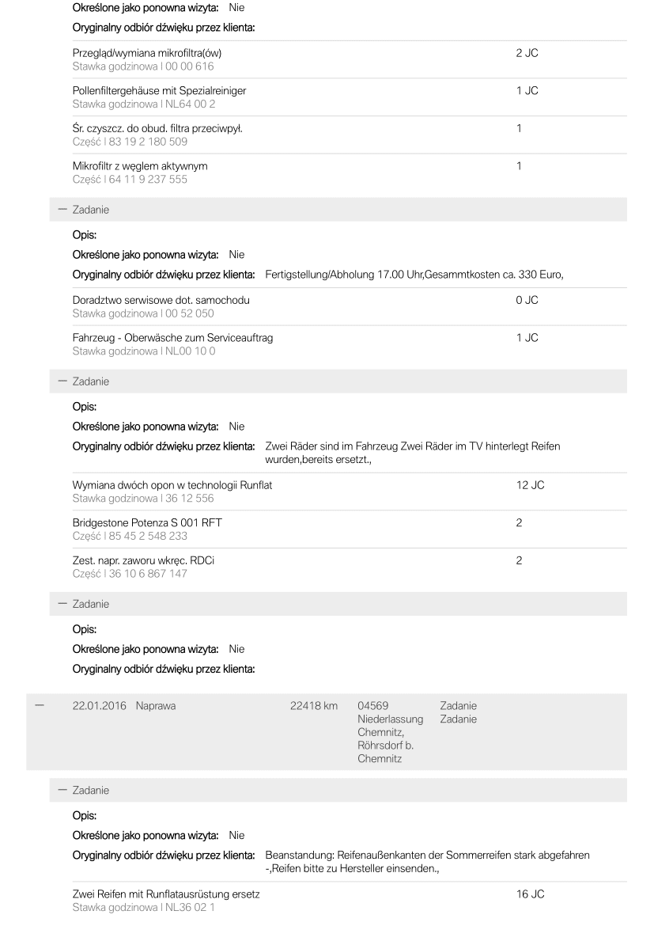This screenshot has width=654, height=926.
Task: Select Zwei Reifen mit Runflatausrüstung ersetz row
Action: [x=350, y=901]
